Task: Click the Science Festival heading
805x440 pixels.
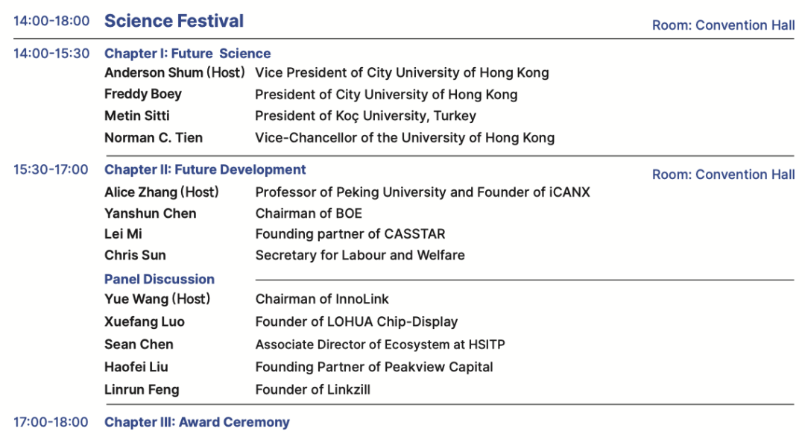Action: point(174,21)
